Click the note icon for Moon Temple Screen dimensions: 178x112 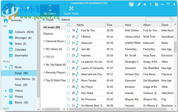coord(77,81)
